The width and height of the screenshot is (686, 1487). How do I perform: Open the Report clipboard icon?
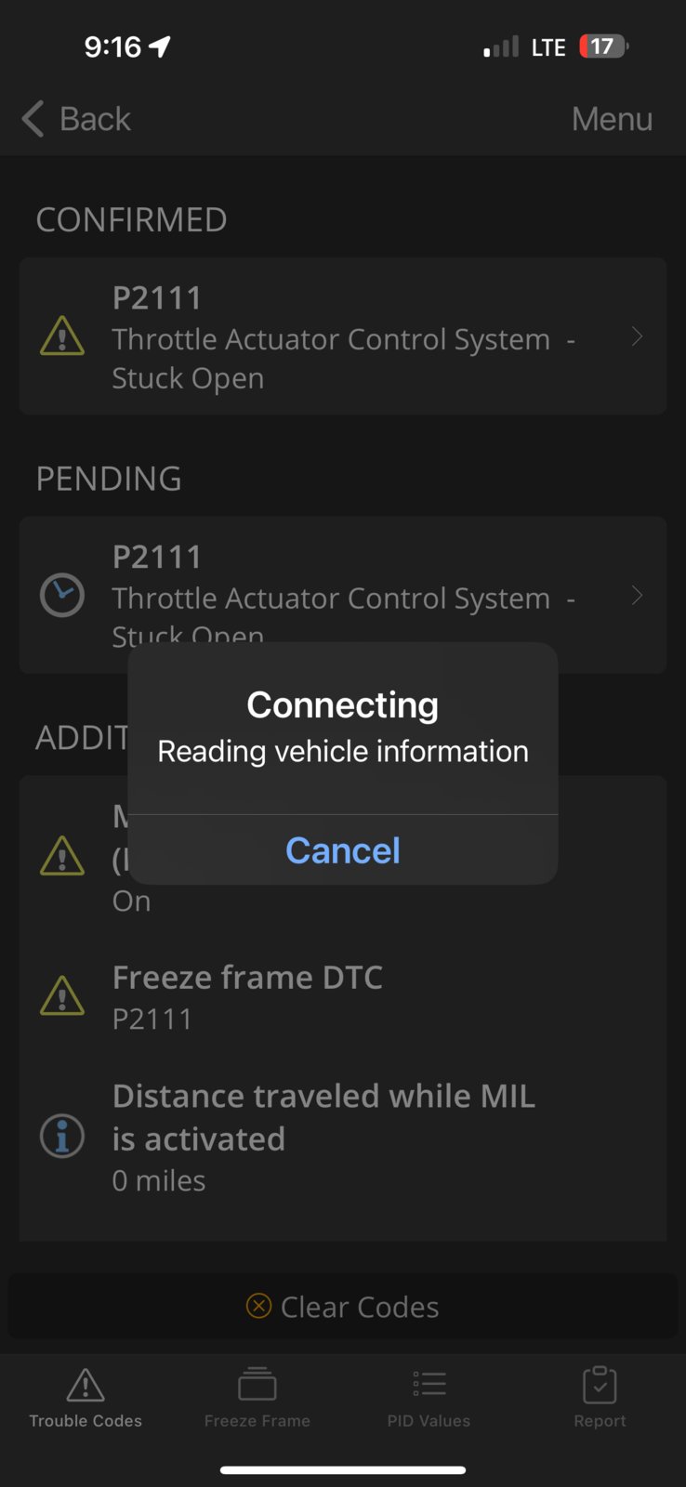(x=600, y=1385)
